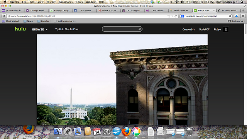The image size is (247, 139).
Task: Click Try Hulu Plus for Free link
Action: click(67, 29)
